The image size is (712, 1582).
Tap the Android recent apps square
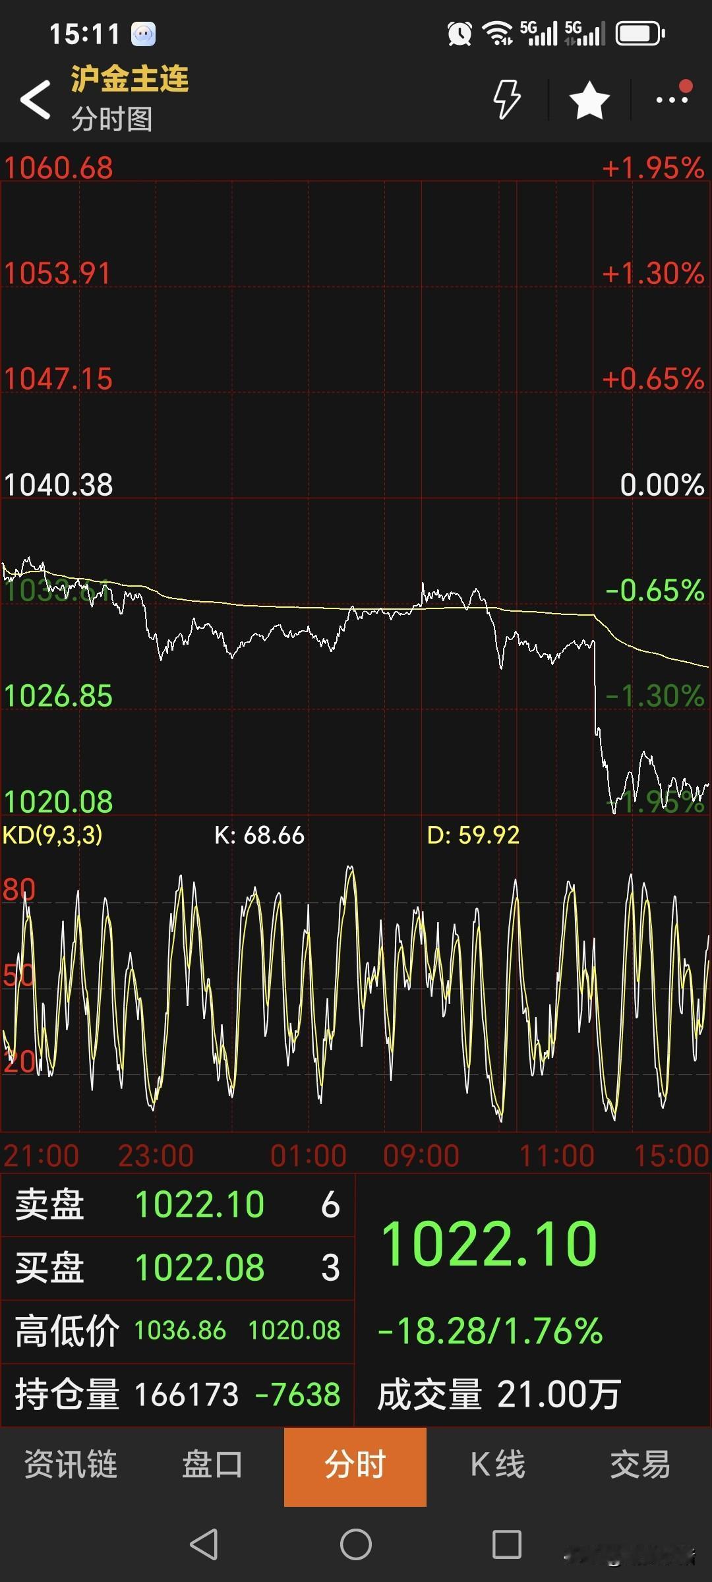[x=507, y=1544]
